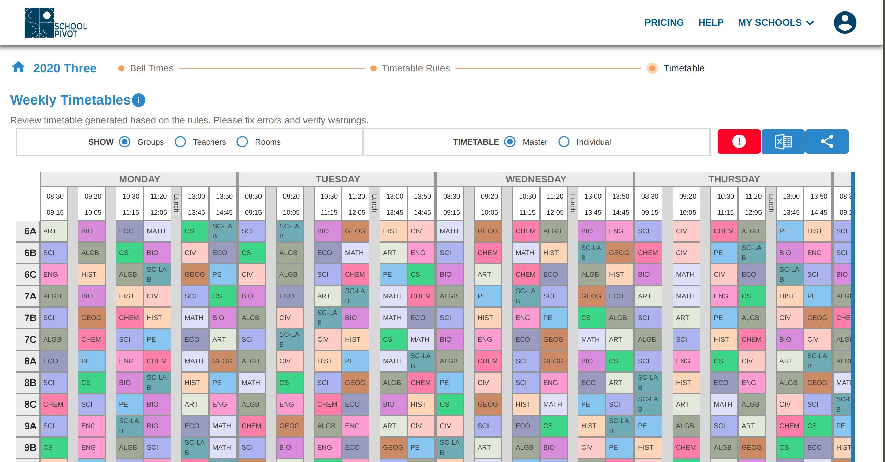Select the 7A group row header
885x462 pixels.
28,296
